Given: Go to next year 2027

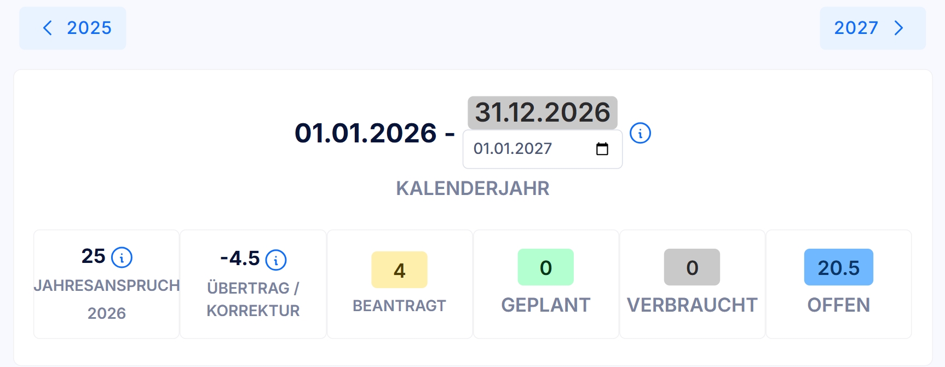Looking at the screenshot, I should pos(873,28).
